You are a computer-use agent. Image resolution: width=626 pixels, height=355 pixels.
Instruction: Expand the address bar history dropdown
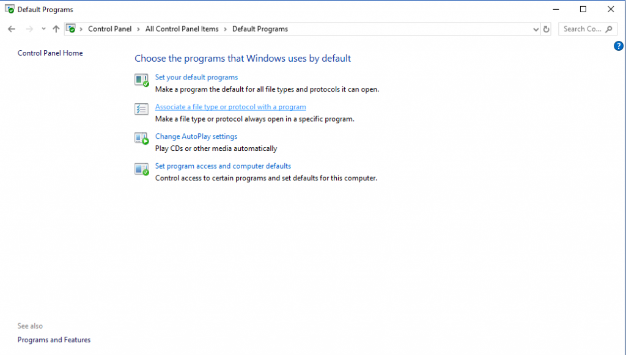[536, 29]
